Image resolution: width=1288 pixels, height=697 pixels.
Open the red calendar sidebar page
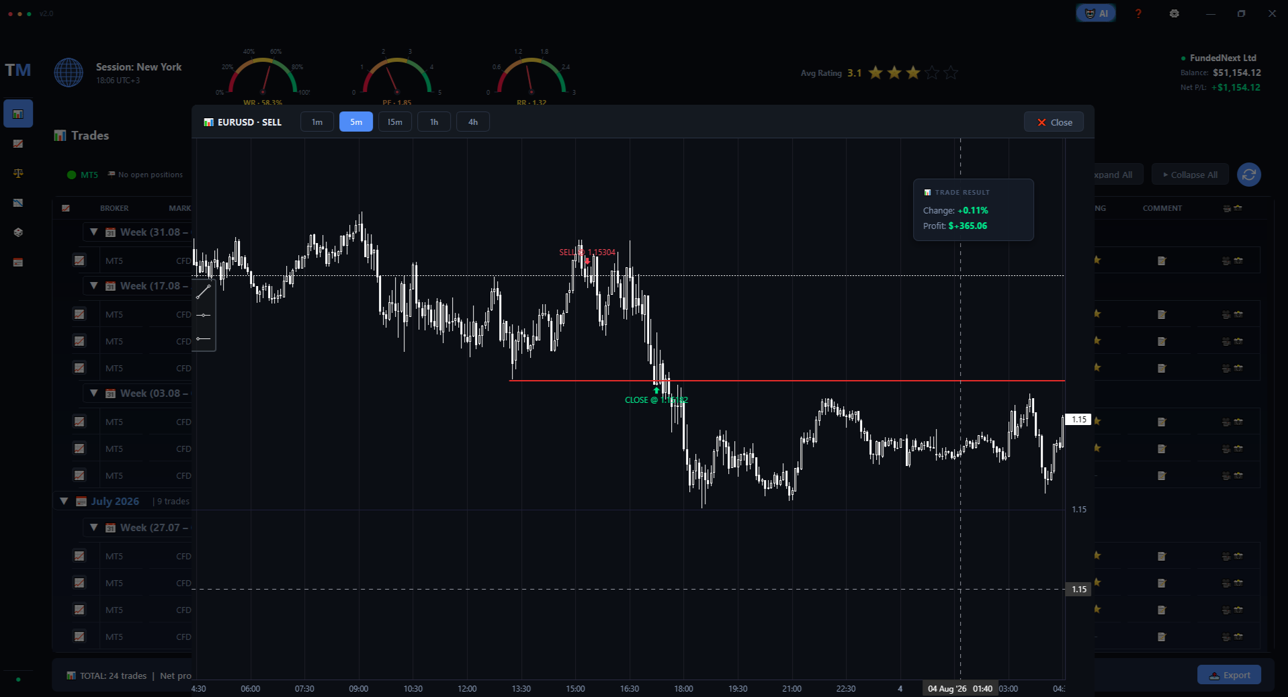18,262
